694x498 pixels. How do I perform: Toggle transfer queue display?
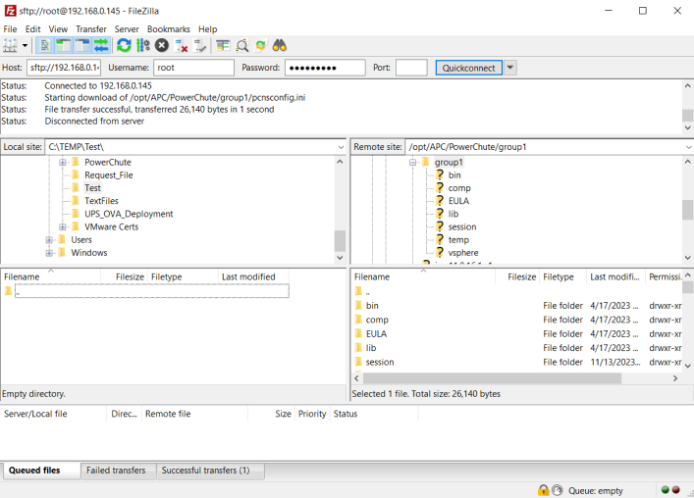(101, 45)
